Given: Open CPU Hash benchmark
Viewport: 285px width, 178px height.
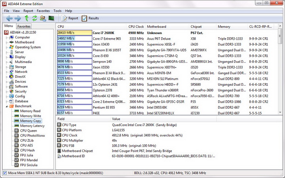Looking at the screenshot, I should tap(25, 150).
